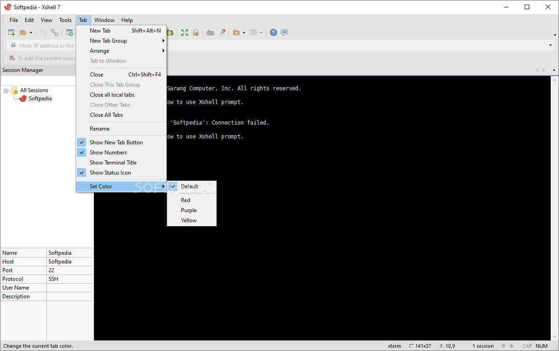Click the feedback speech bubble icon
Image resolution: width=559 pixels, height=351 pixels.
point(285,33)
